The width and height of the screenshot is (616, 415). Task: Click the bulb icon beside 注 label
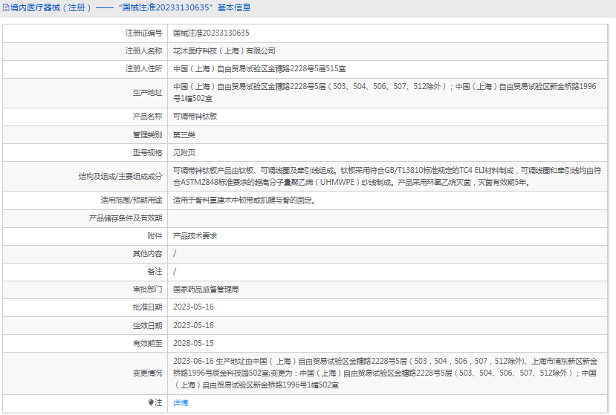pyautogui.click(x=151, y=402)
